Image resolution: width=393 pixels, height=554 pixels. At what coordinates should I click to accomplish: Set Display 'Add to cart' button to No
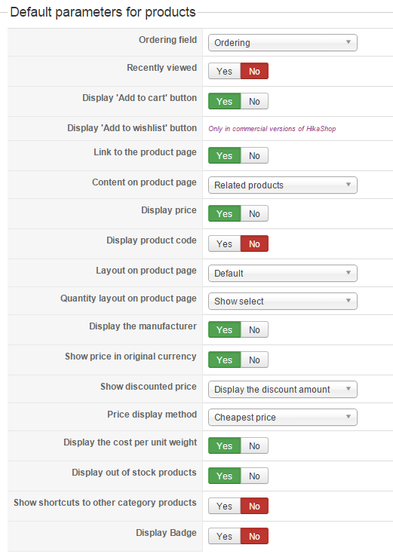click(x=254, y=102)
